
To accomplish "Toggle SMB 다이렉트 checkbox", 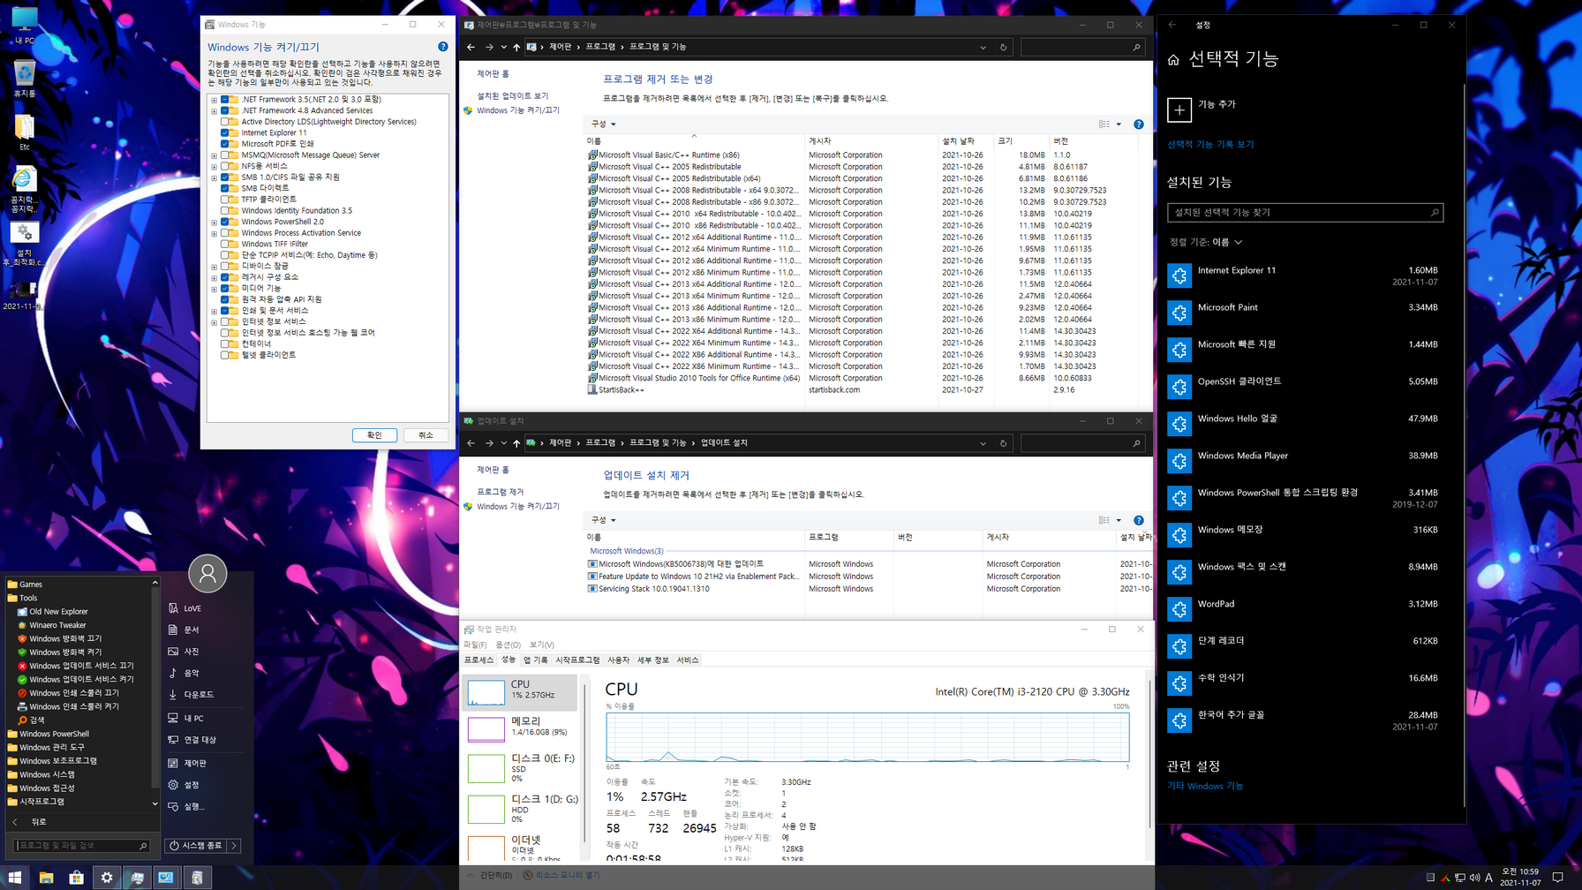I will pyautogui.click(x=224, y=188).
